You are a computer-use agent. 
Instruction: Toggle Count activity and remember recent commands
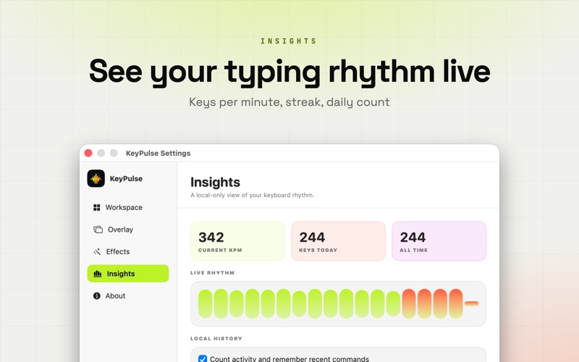coord(203,358)
